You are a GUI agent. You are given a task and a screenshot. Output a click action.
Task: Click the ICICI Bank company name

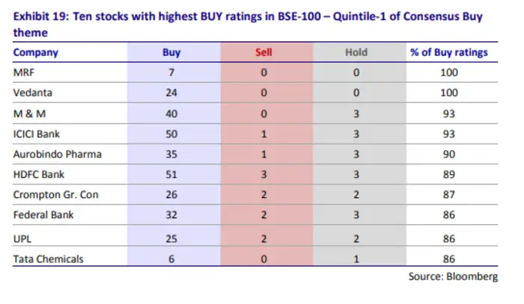[37, 134]
